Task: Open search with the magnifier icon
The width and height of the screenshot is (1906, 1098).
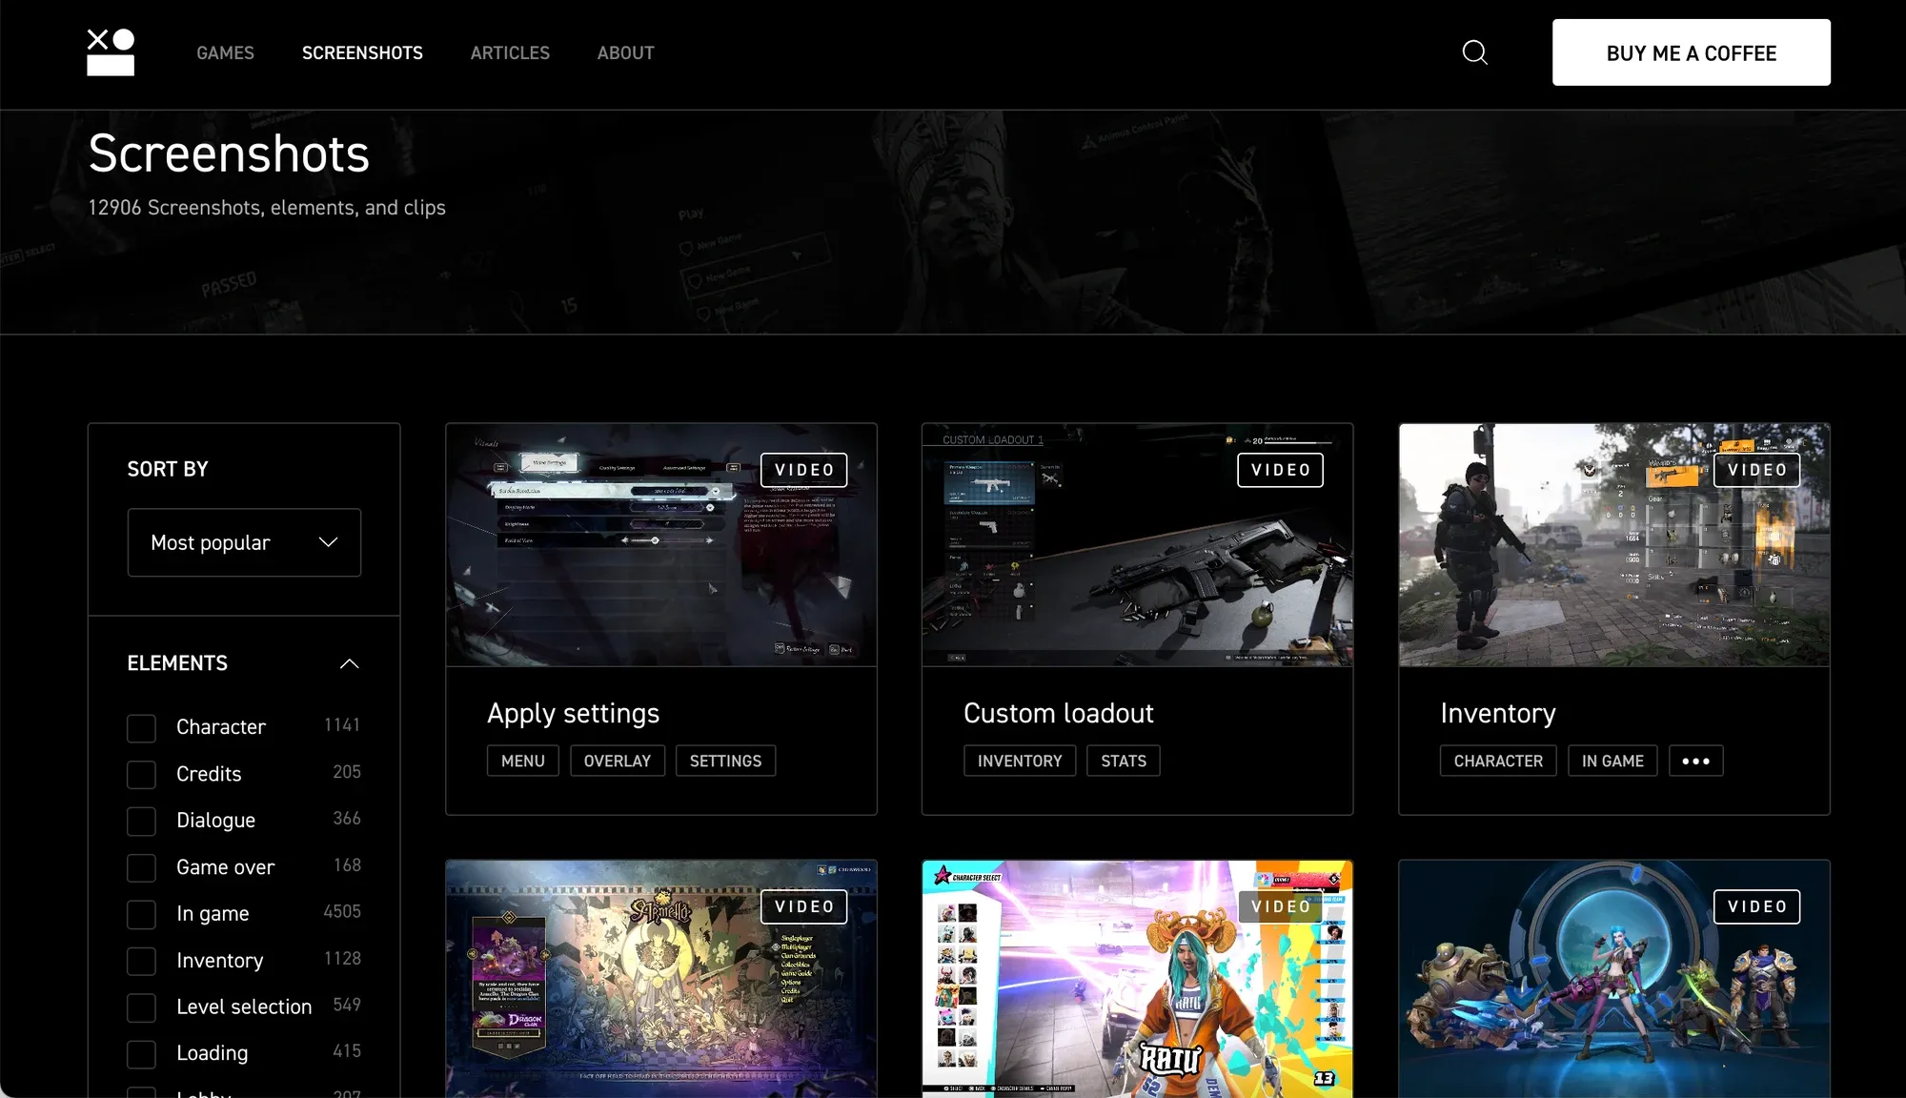Action: click(x=1474, y=52)
